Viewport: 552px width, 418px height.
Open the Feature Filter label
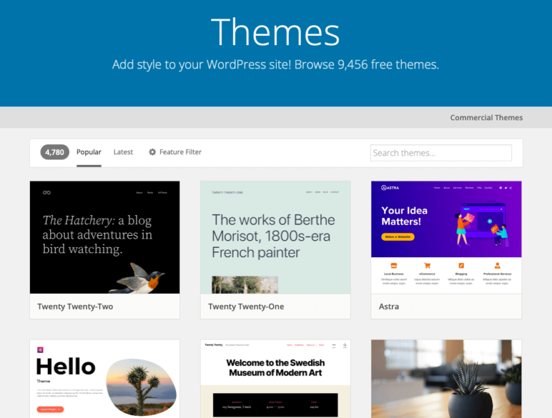click(x=180, y=152)
